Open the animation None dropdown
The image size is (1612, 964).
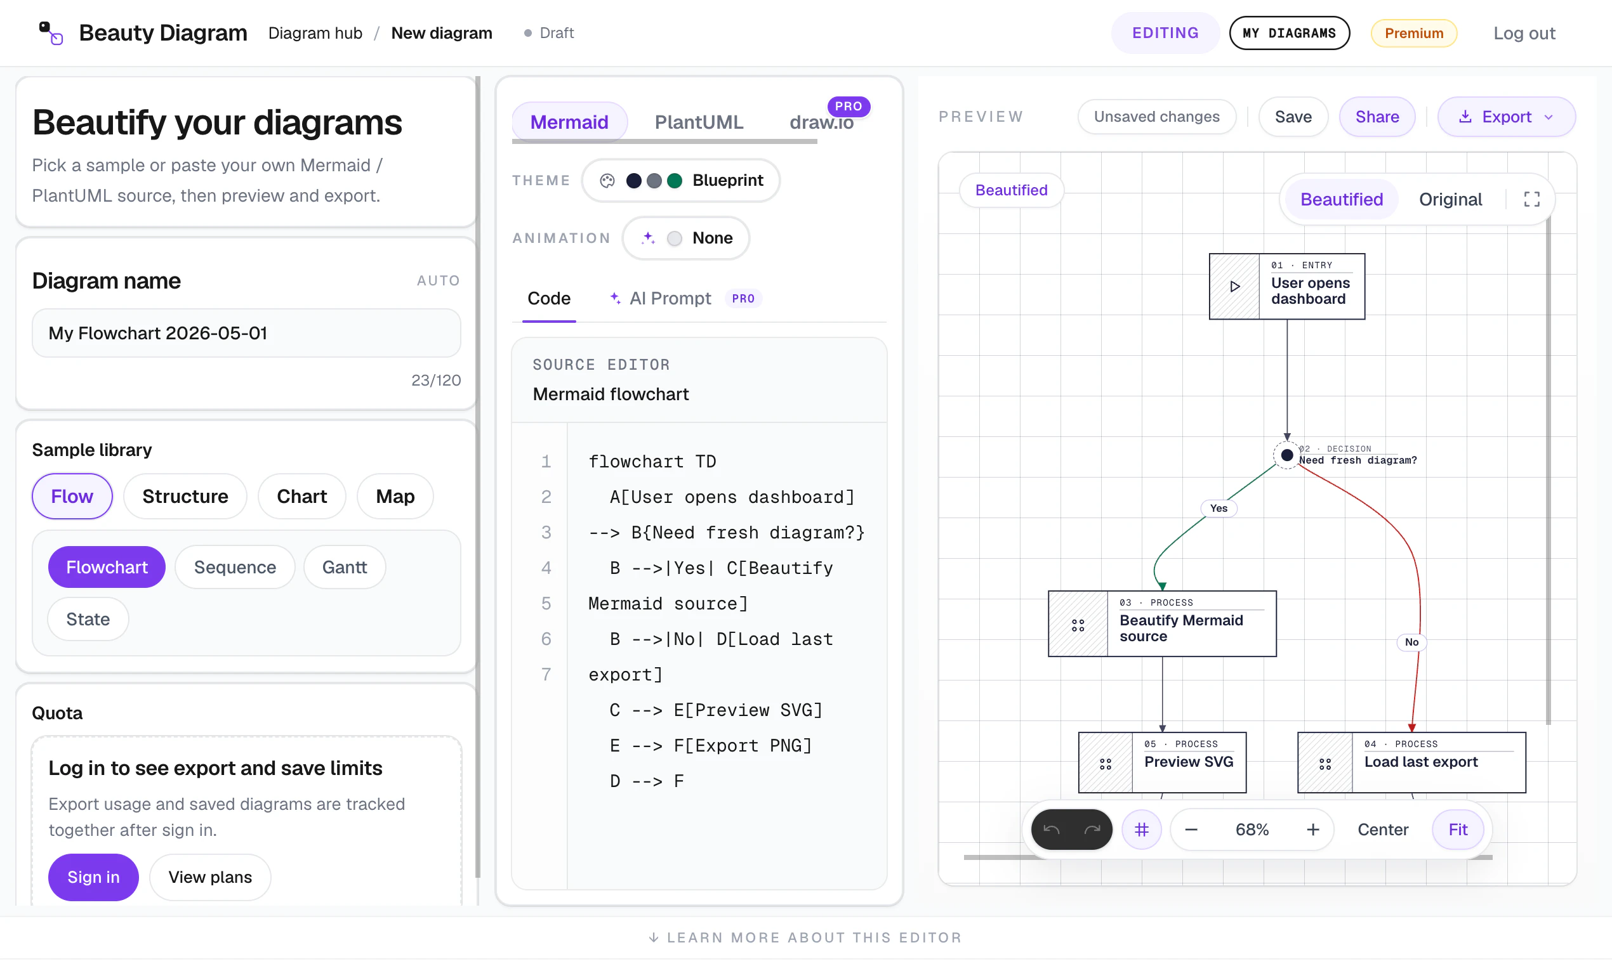coord(686,238)
